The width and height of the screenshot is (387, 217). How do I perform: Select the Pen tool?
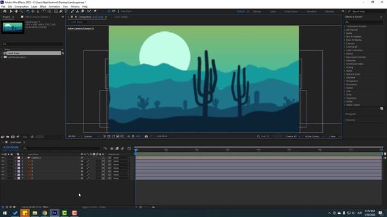[61, 11]
